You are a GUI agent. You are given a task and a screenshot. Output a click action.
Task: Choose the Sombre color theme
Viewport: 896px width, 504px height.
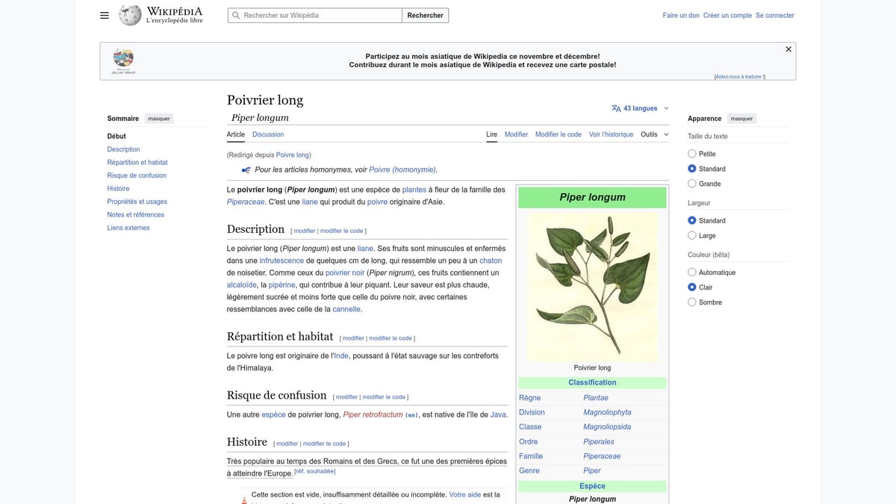pyautogui.click(x=692, y=302)
